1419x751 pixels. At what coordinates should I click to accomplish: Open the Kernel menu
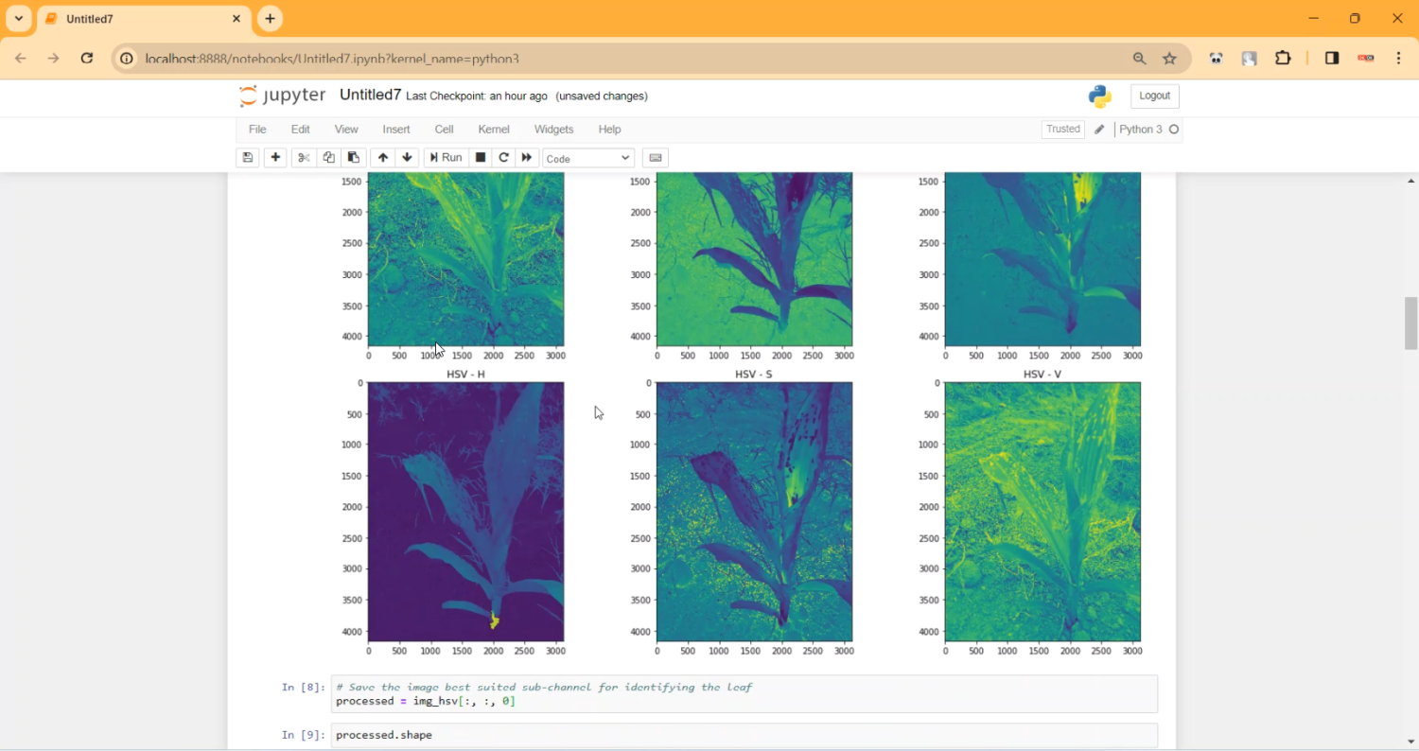pos(494,130)
